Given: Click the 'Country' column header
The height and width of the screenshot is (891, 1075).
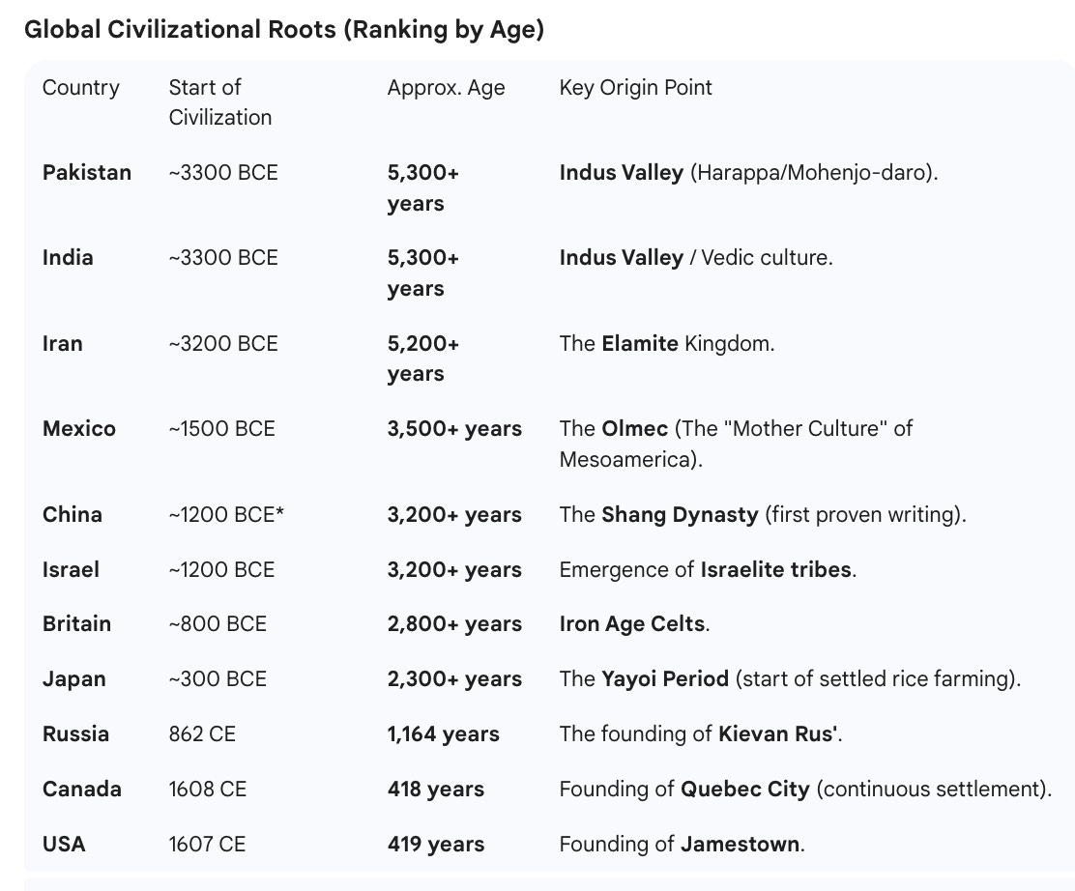Looking at the screenshot, I should click(x=81, y=88).
